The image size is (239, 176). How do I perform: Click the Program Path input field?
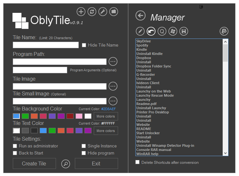[x=59, y=62]
